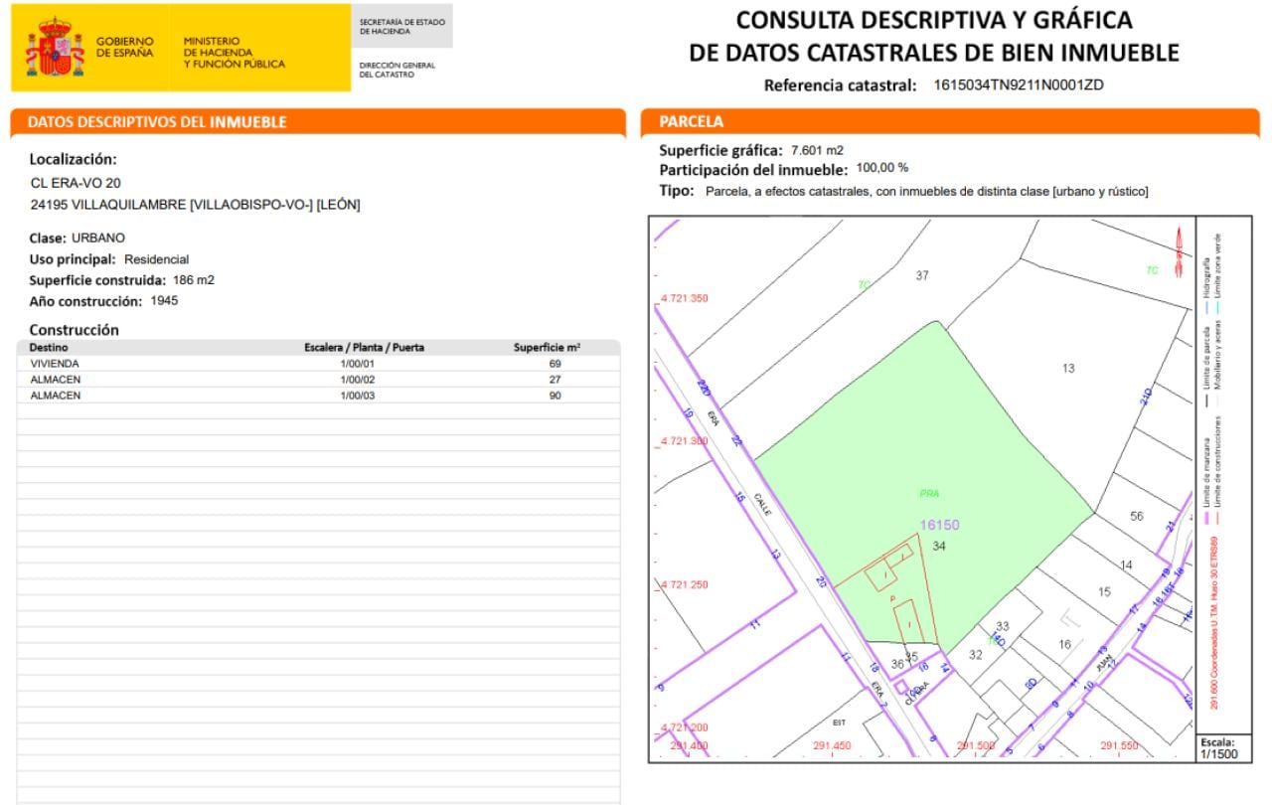Image resolution: width=1272 pixels, height=805 pixels.
Task: Click street number '20' beside green parcel
Action: [x=820, y=582]
